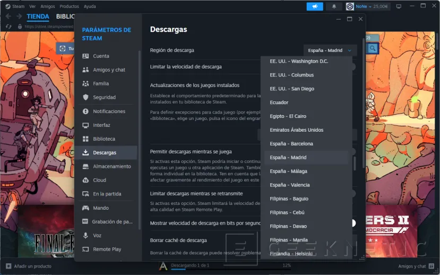The height and width of the screenshot is (275, 440).
Task: Choose EE. UU. - San Diego region
Action: click(306, 89)
